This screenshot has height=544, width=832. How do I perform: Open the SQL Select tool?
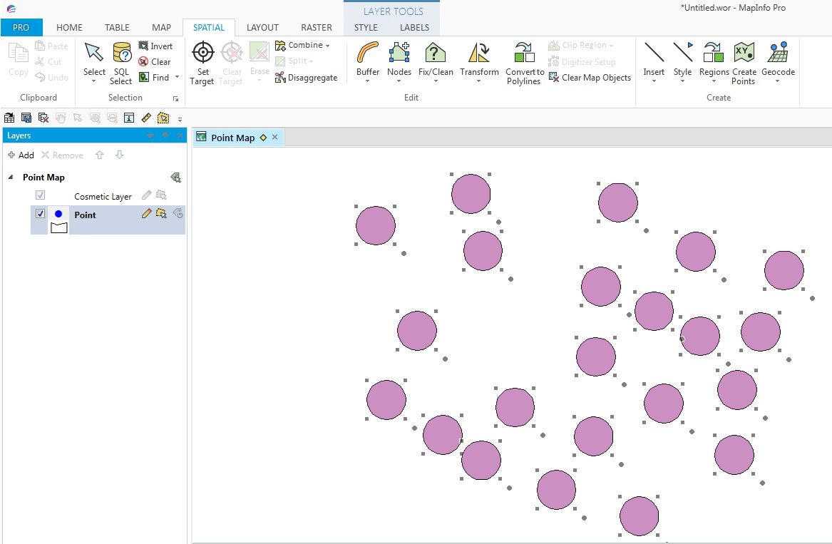pyautogui.click(x=121, y=53)
